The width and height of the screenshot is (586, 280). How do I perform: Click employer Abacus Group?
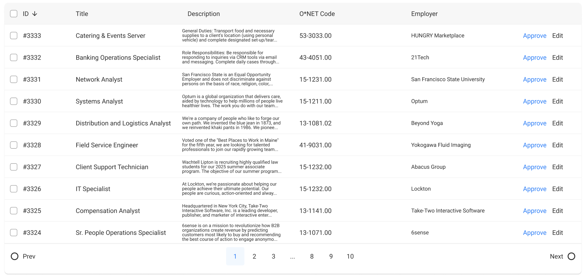(x=428, y=167)
